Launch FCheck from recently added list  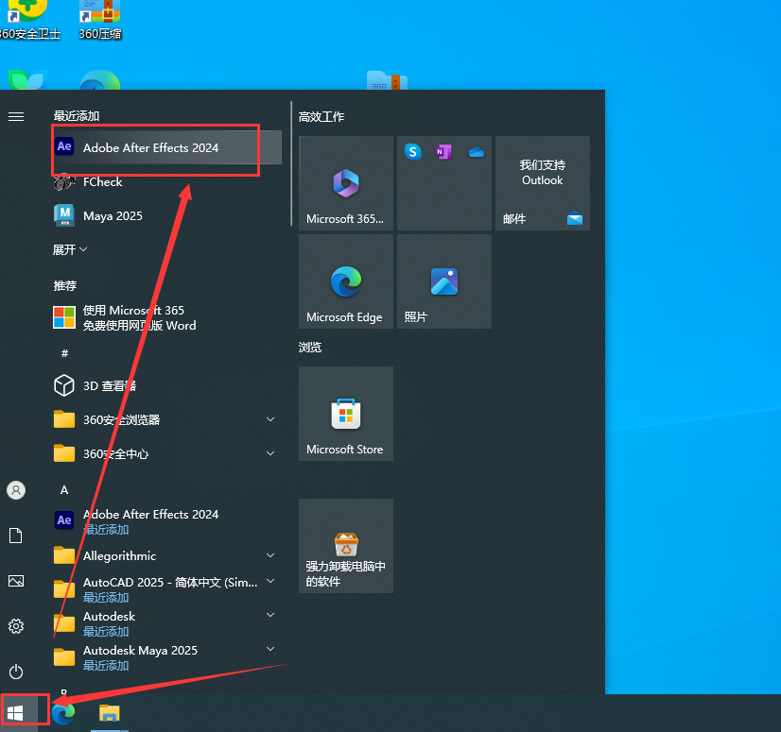[166, 182]
